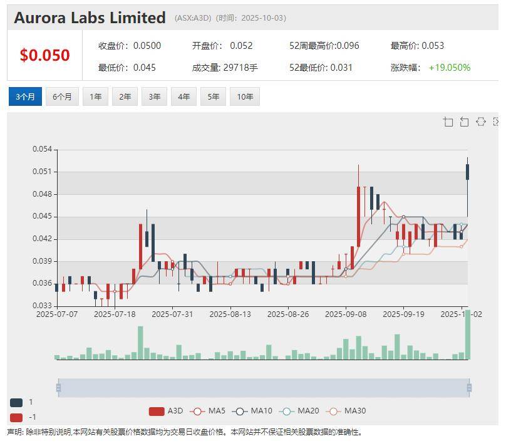Show the 1年 chart period
Screen dimensions: 506x446
(95, 96)
